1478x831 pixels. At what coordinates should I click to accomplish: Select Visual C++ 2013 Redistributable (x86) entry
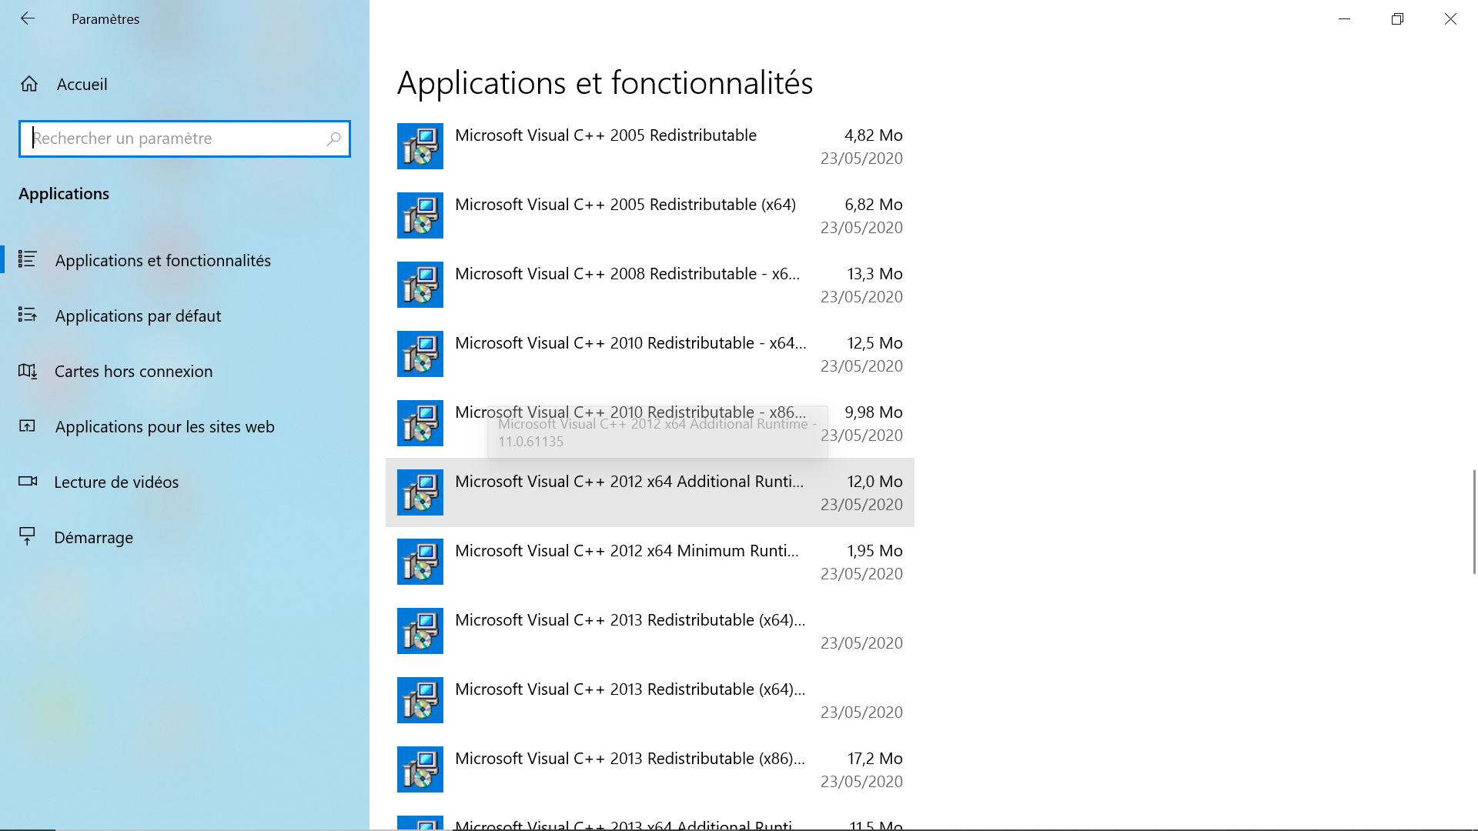tap(630, 759)
